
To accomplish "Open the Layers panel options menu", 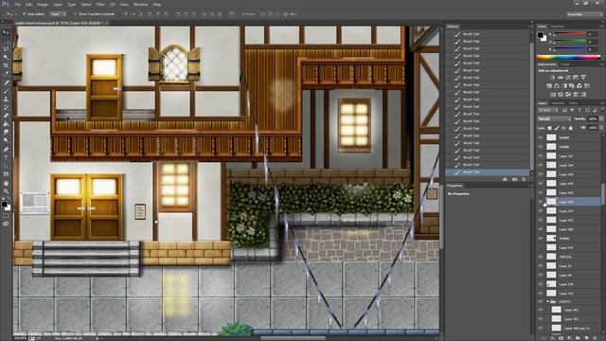I will pos(601,103).
